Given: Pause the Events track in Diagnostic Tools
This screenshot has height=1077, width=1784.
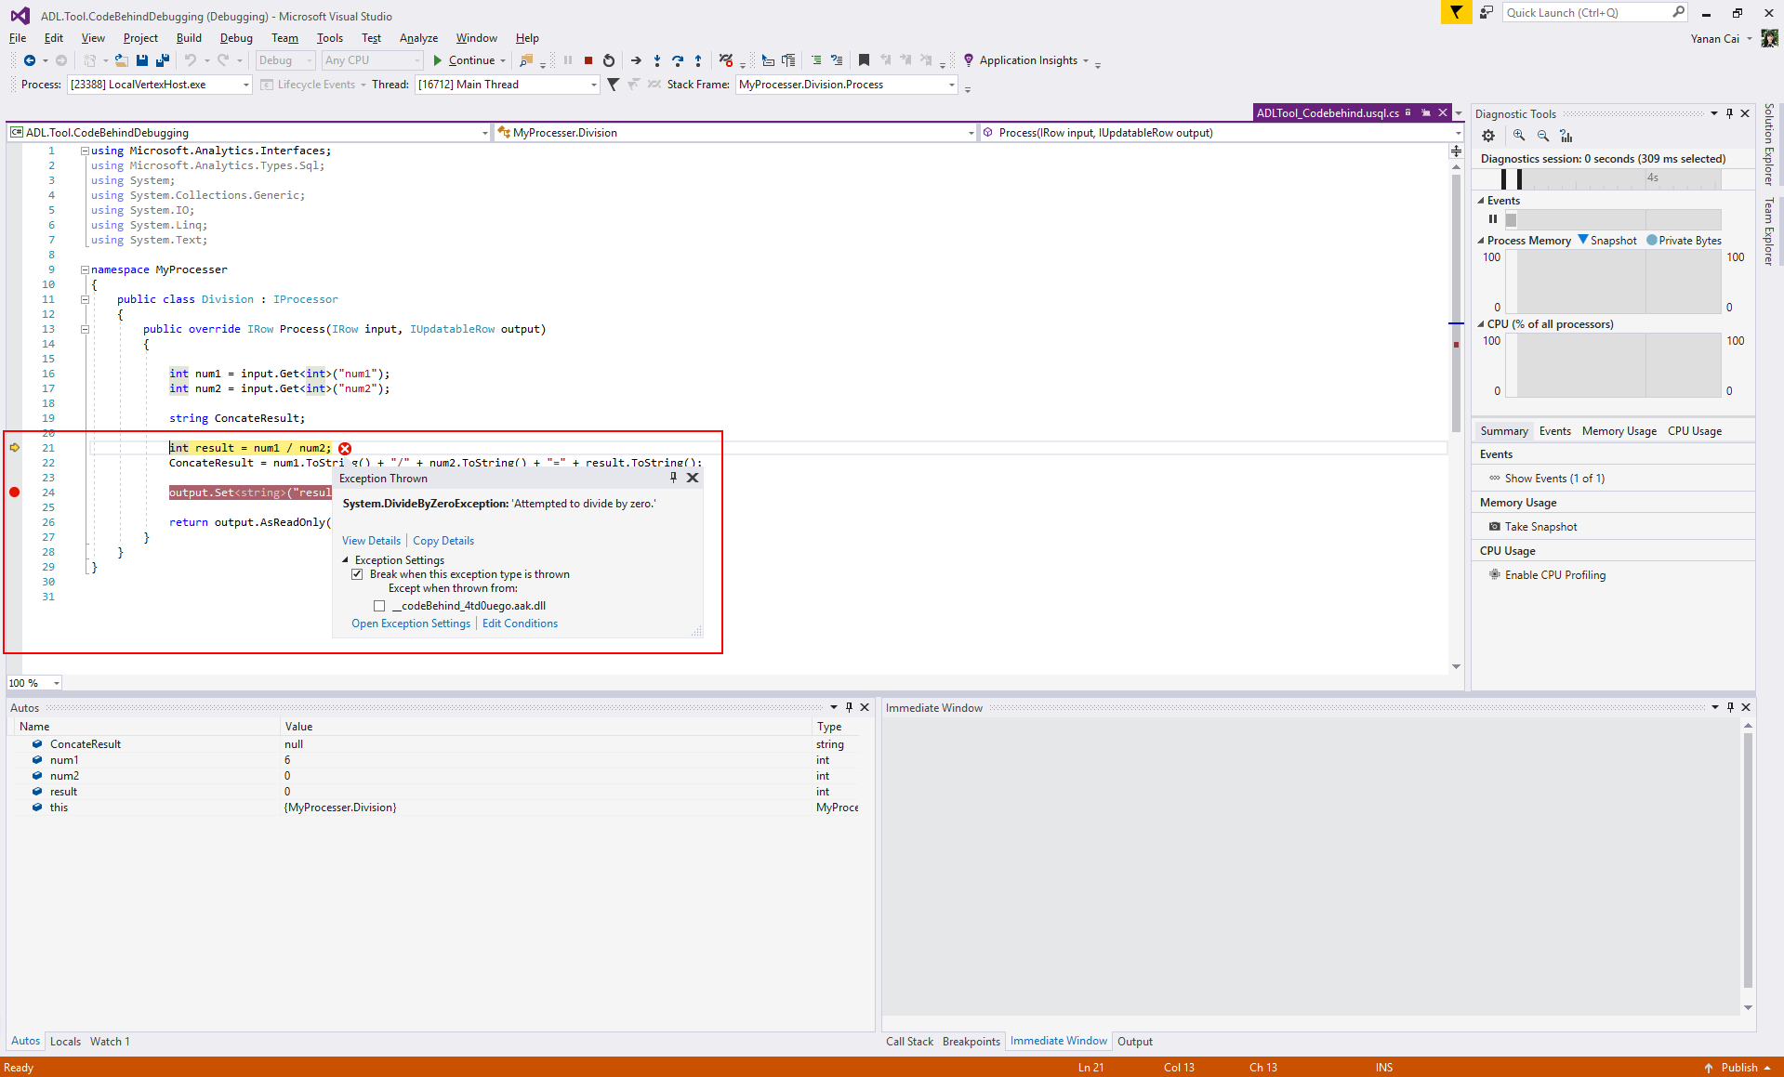Looking at the screenshot, I should pos(1493,219).
